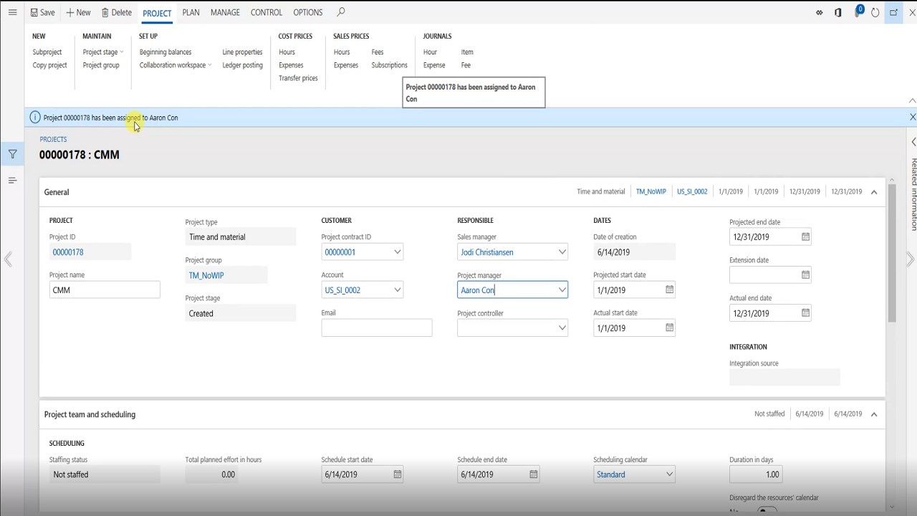Open the Office apps icon
The width and height of the screenshot is (917, 516).
pos(838,12)
